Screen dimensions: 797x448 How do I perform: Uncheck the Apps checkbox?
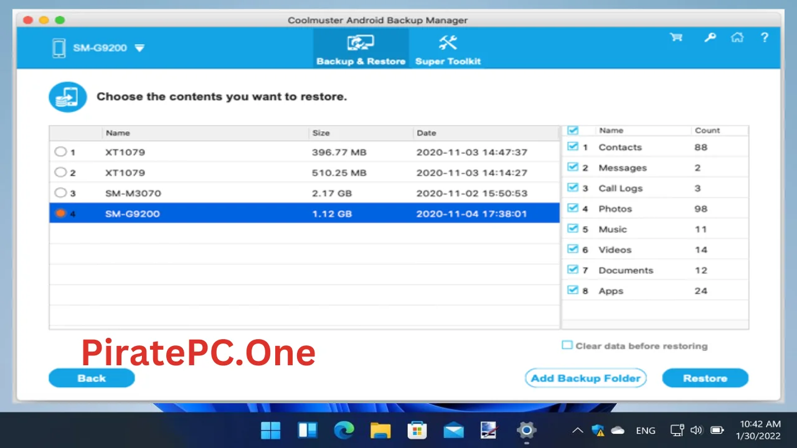[573, 291]
